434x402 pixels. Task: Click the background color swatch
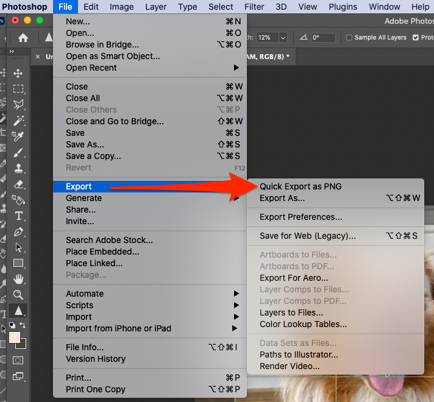pyautogui.click(x=23, y=345)
